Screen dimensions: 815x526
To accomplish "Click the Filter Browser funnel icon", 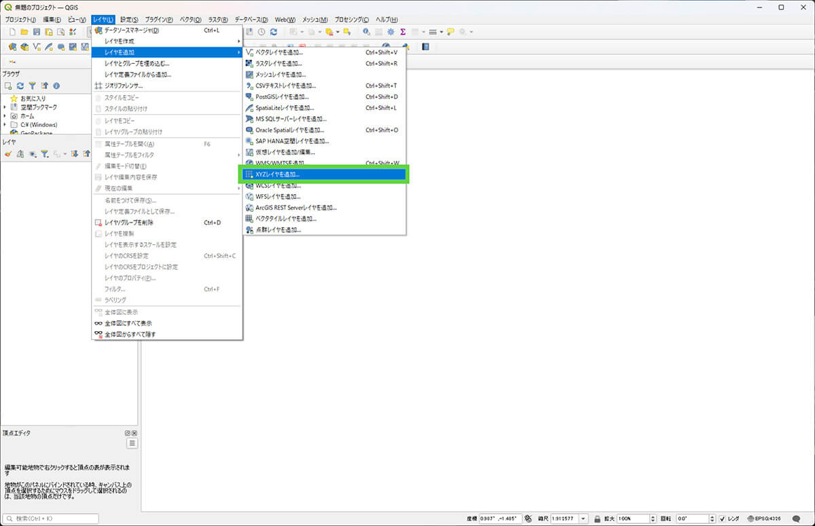I will 32,86.
